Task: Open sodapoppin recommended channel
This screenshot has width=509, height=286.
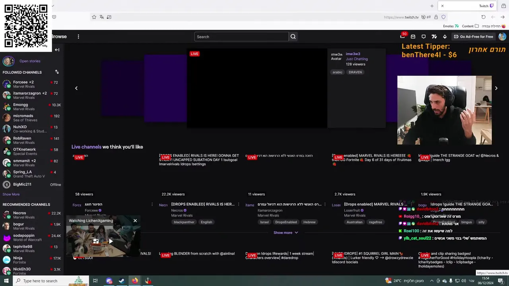Action: (x=32, y=238)
